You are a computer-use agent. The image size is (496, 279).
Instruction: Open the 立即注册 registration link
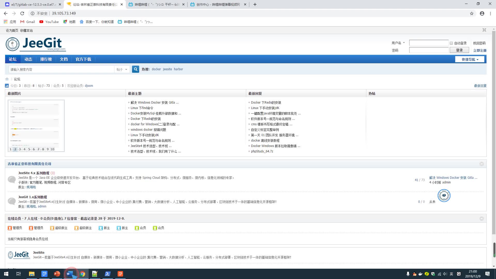coord(480,50)
